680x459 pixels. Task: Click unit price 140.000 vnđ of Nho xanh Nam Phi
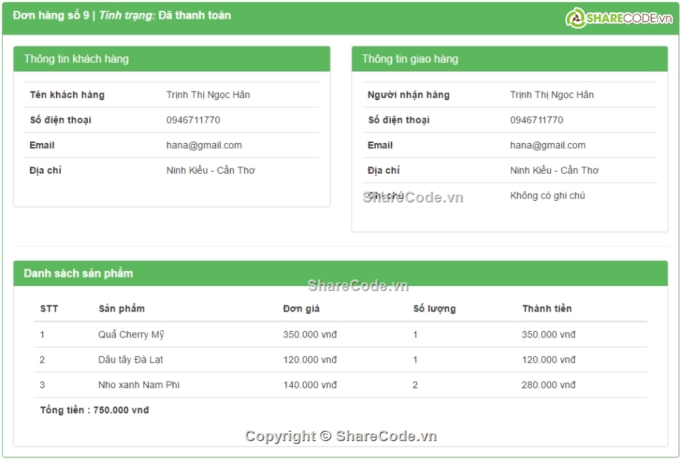[310, 385]
